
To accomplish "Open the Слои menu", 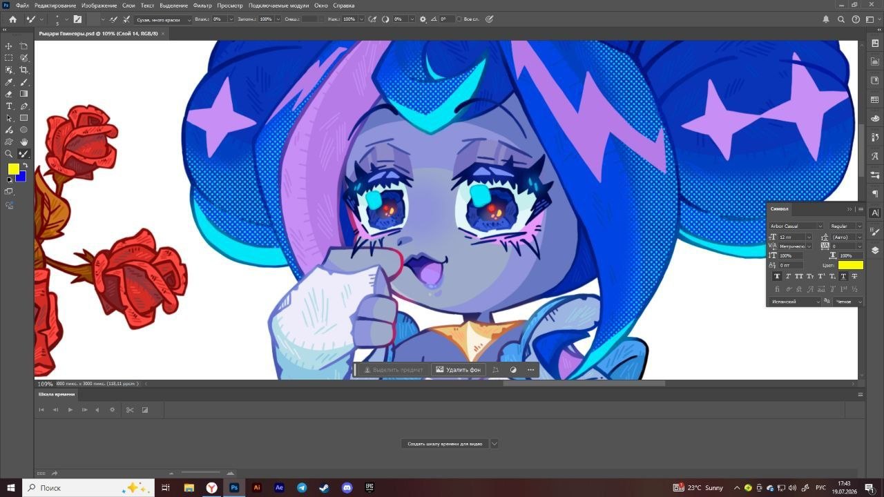I will (x=128, y=6).
